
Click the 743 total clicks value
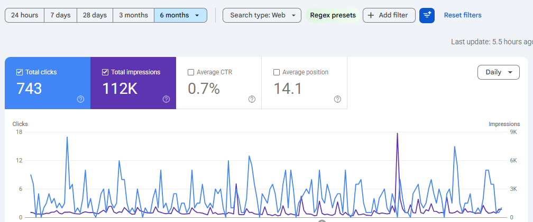click(x=29, y=89)
